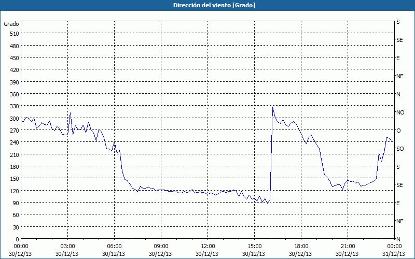
Task: Select the 480 degree axis label
Action: pyautogui.click(x=15, y=46)
